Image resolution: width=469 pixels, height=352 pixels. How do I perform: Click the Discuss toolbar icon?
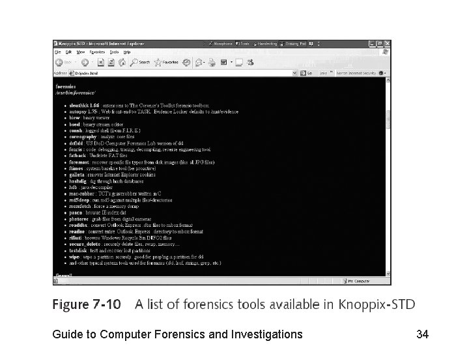click(238, 63)
